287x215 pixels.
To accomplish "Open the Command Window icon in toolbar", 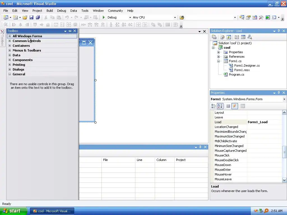I will click(x=274, y=17).
